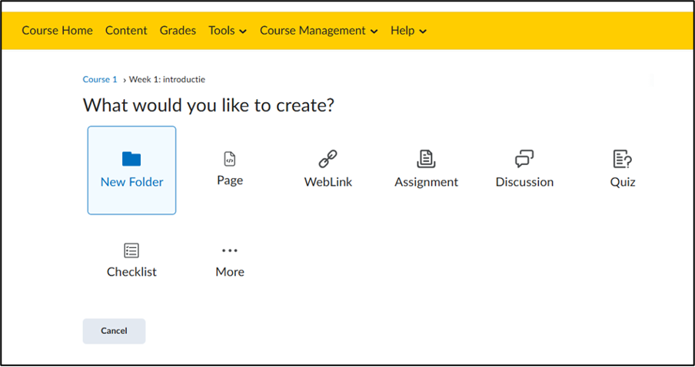Choose the Page document icon
The height and width of the screenshot is (367, 695).
click(230, 158)
